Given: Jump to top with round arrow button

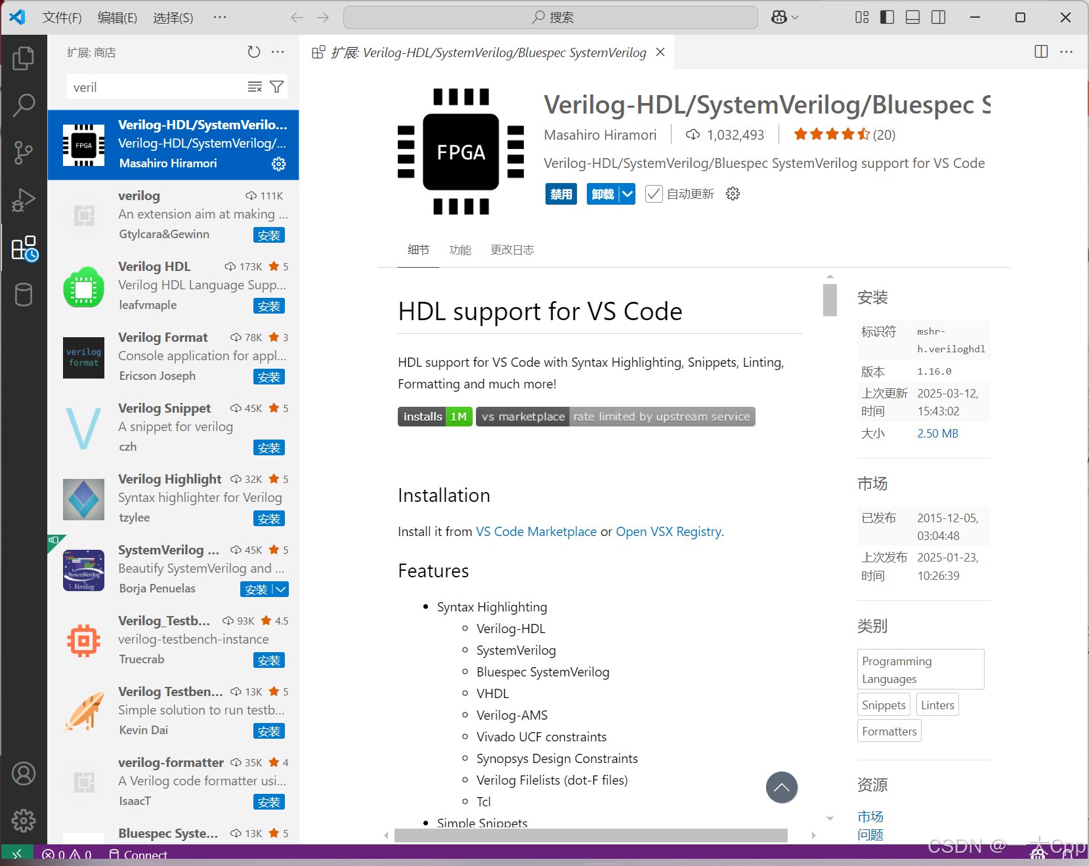Looking at the screenshot, I should 782,787.
